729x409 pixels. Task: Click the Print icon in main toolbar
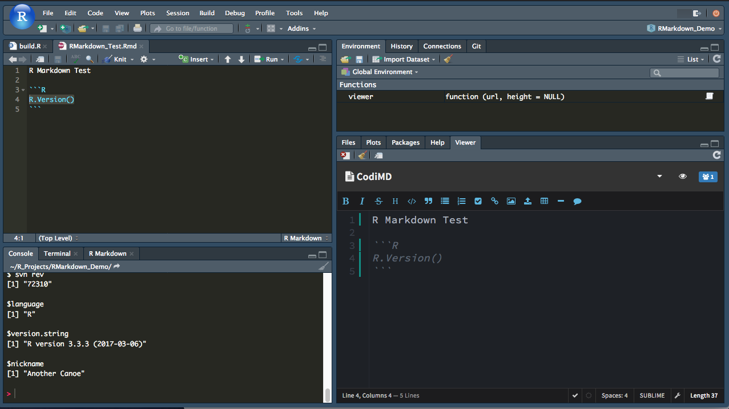(137, 28)
